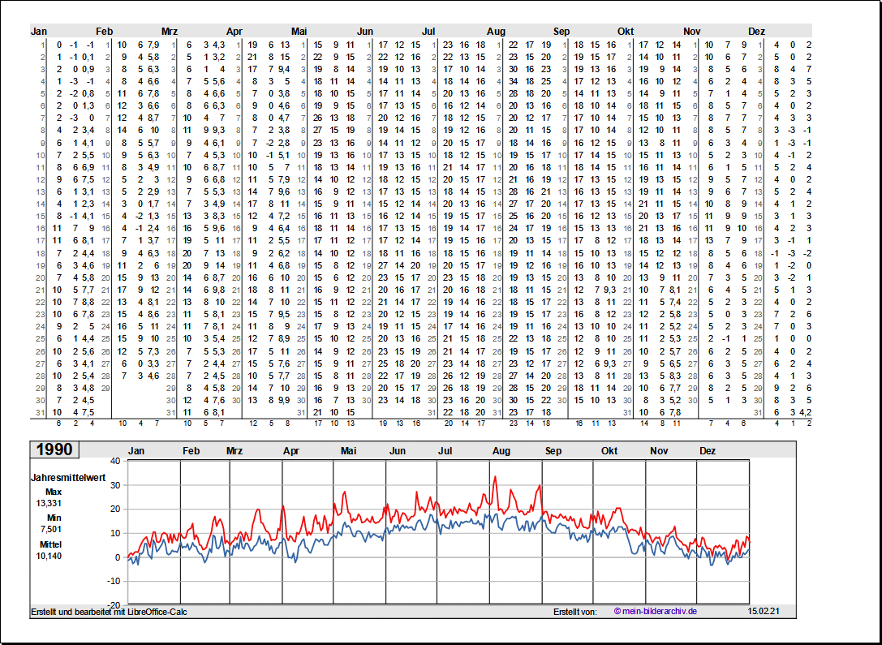
Task: Click the Okt label above the chart
Action: point(609,450)
